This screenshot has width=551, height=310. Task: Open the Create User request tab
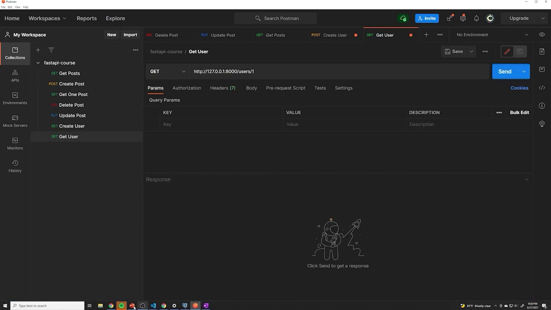[335, 35]
